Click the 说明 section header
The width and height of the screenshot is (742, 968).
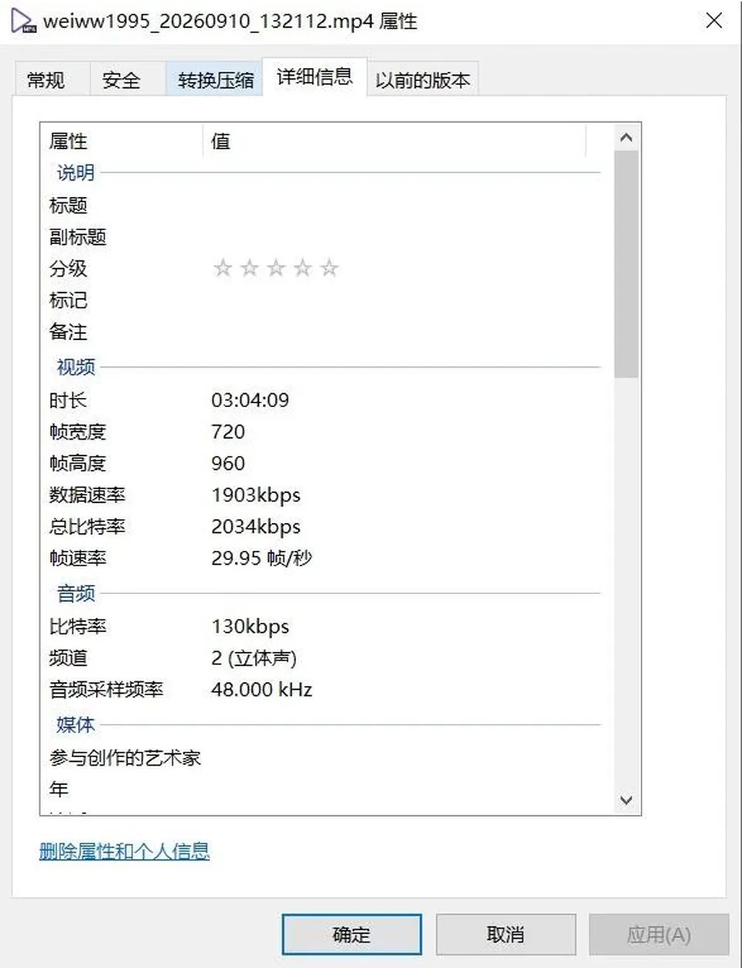[x=76, y=173]
